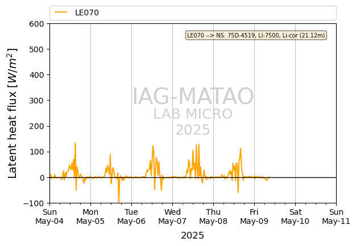This screenshot has height=246, width=356.
Task: Click the LE070 legend label
Action: pyautogui.click(x=87, y=12)
